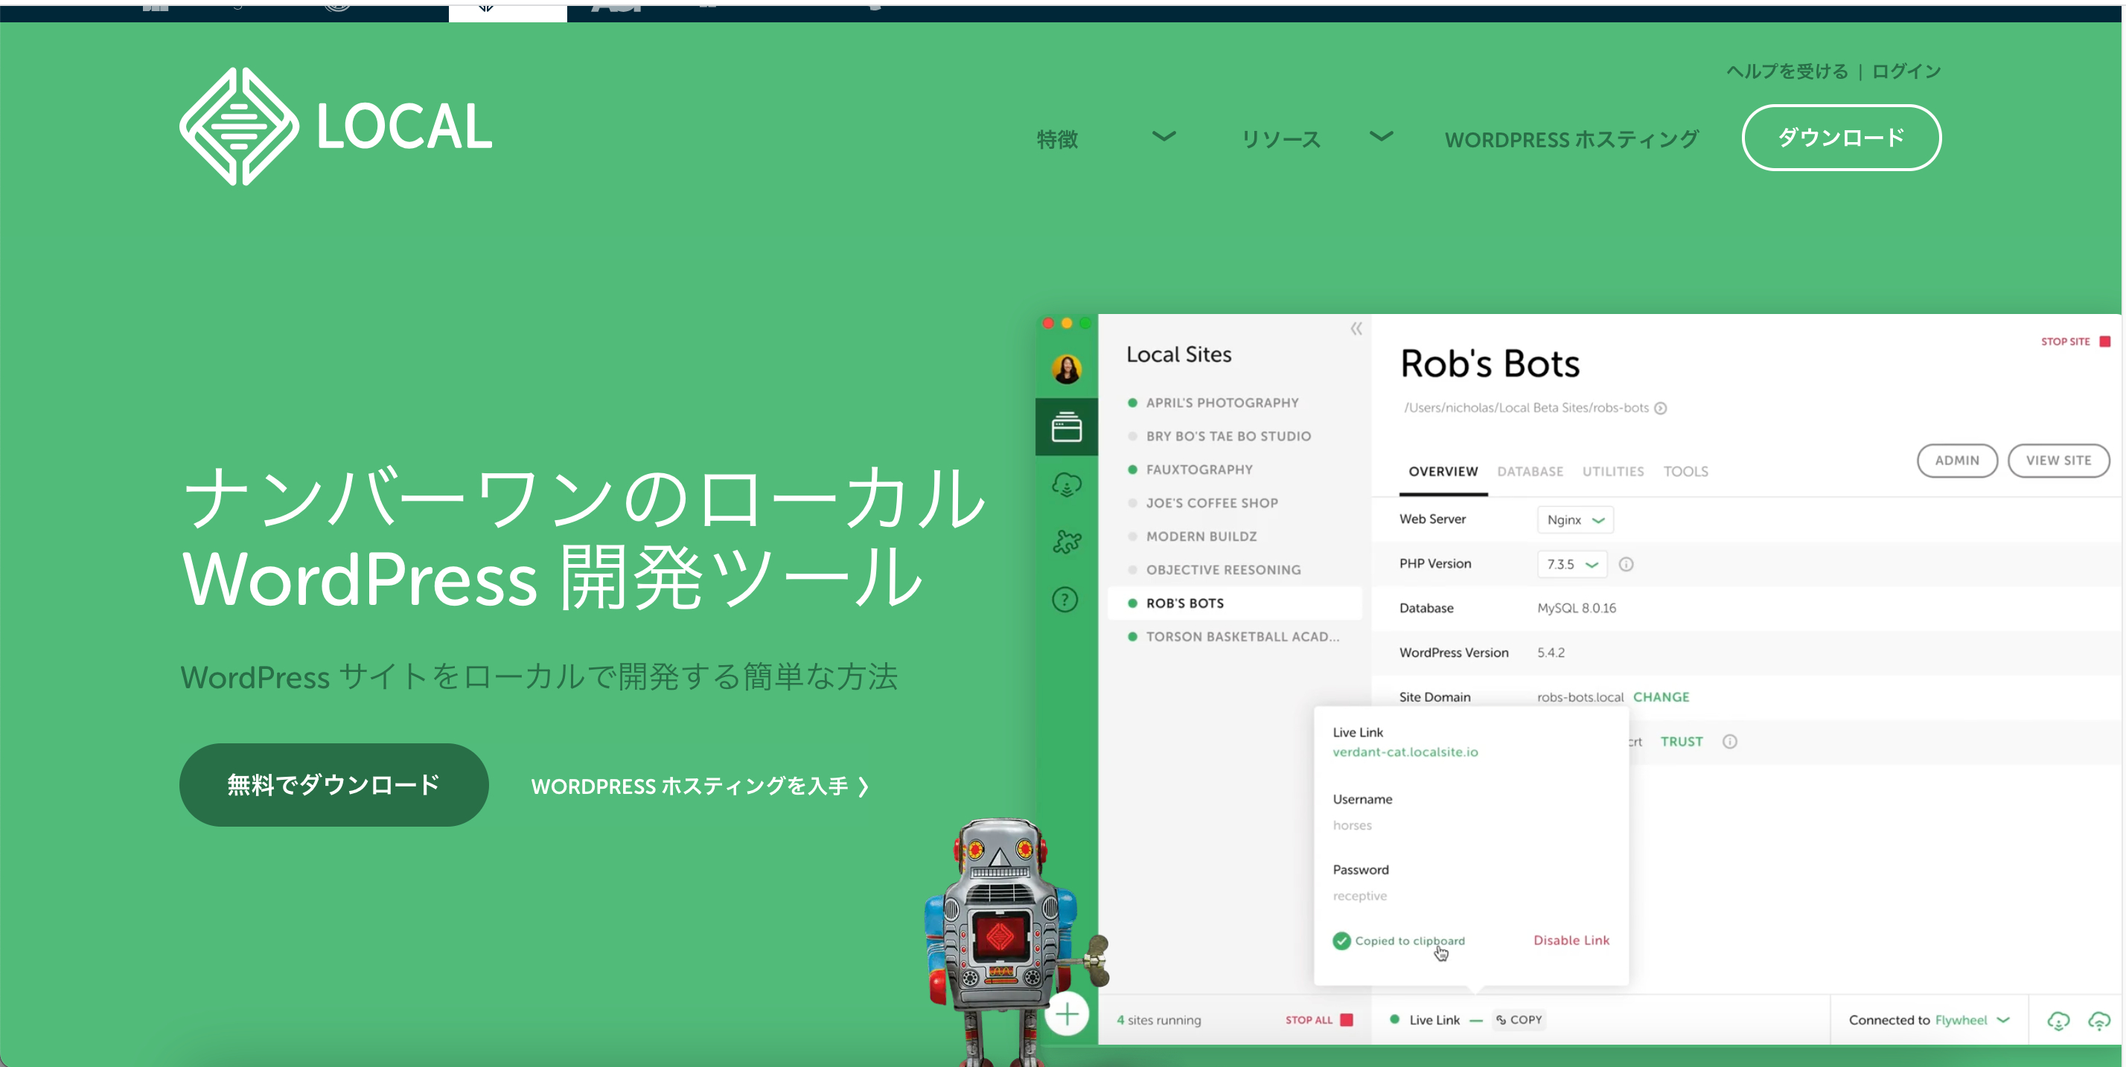Copy the Live Link using the COPY icon
The height and width of the screenshot is (1067, 2126).
click(1519, 1019)
